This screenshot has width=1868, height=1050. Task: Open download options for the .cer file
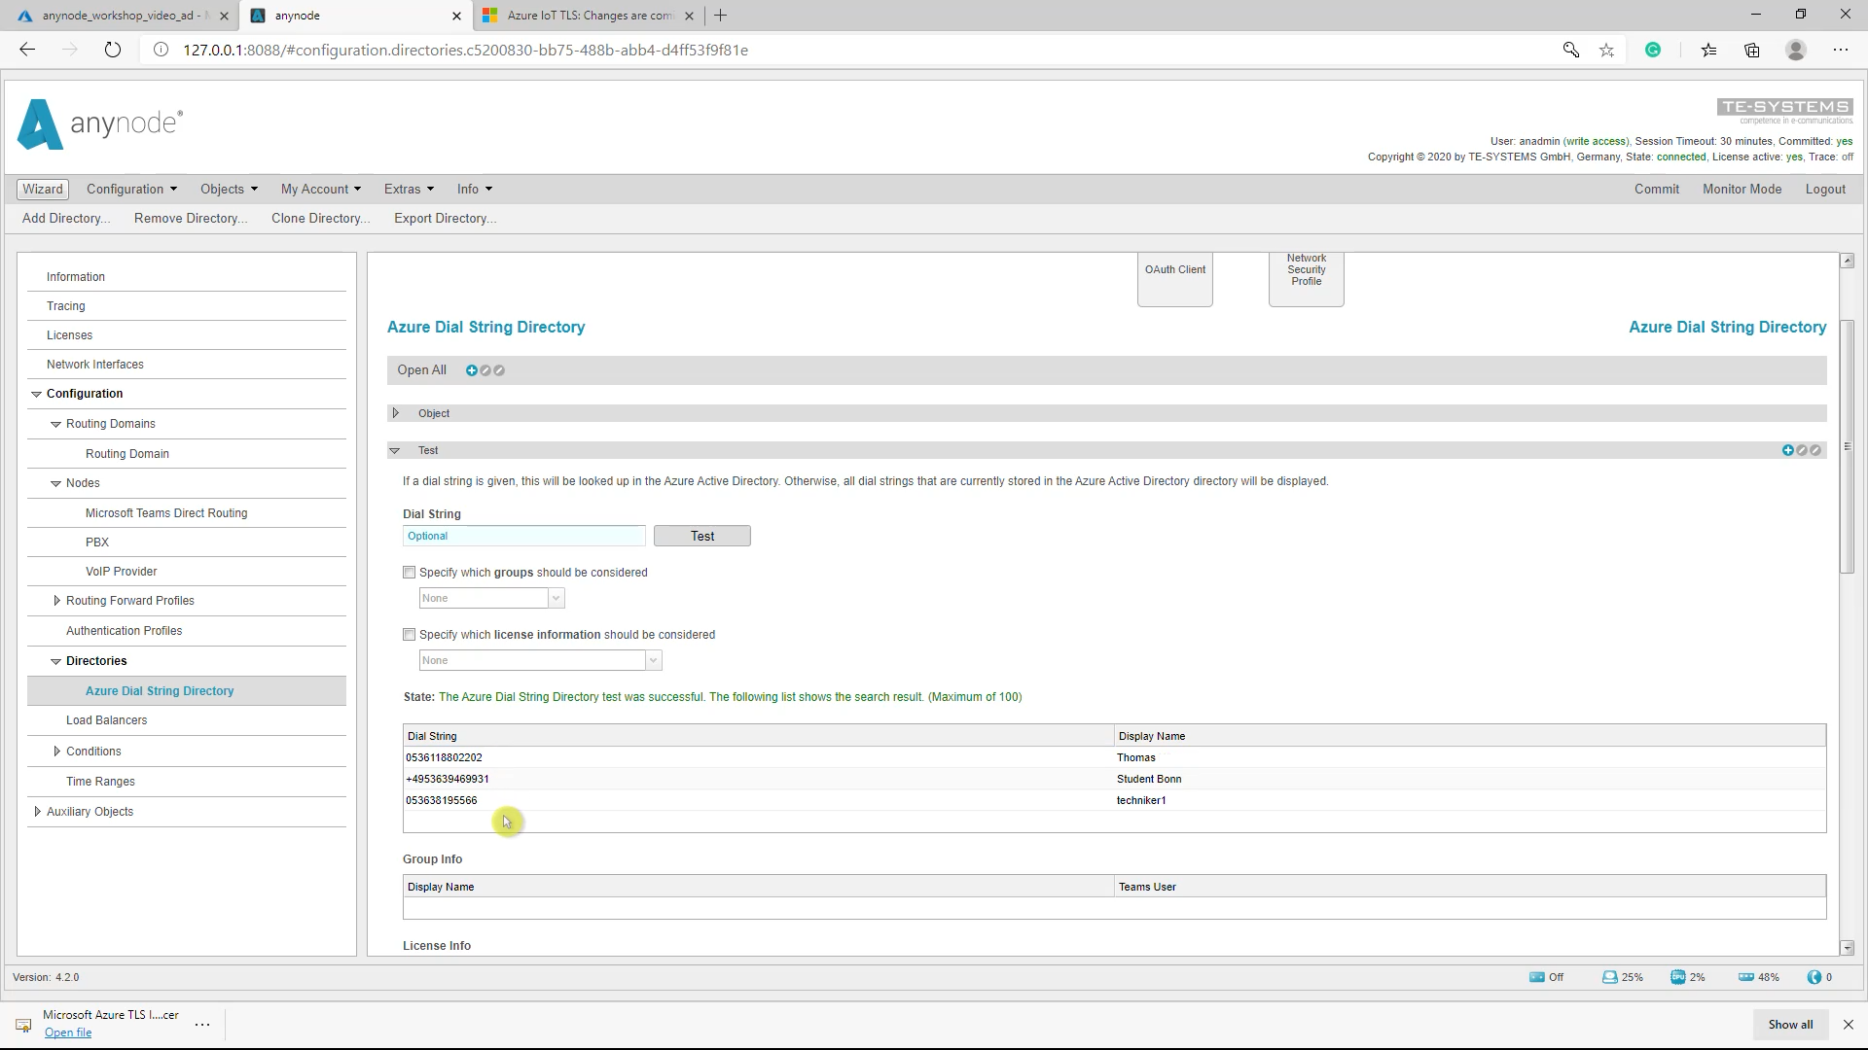click(x=202, y=1024)
